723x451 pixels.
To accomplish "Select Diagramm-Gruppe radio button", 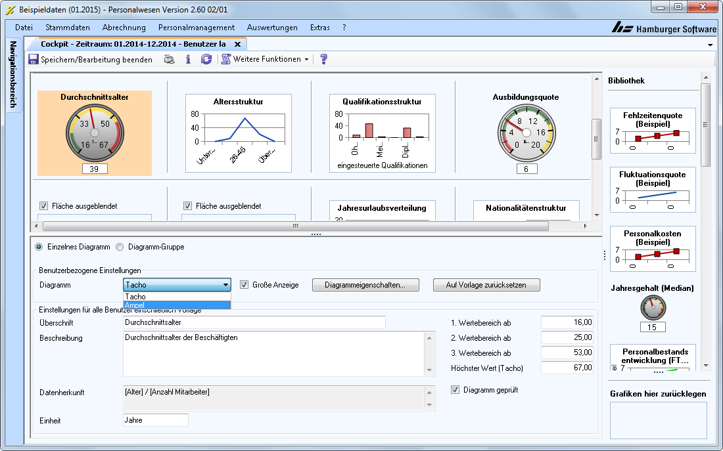I will pyautogui.click(x=120, y=247).
